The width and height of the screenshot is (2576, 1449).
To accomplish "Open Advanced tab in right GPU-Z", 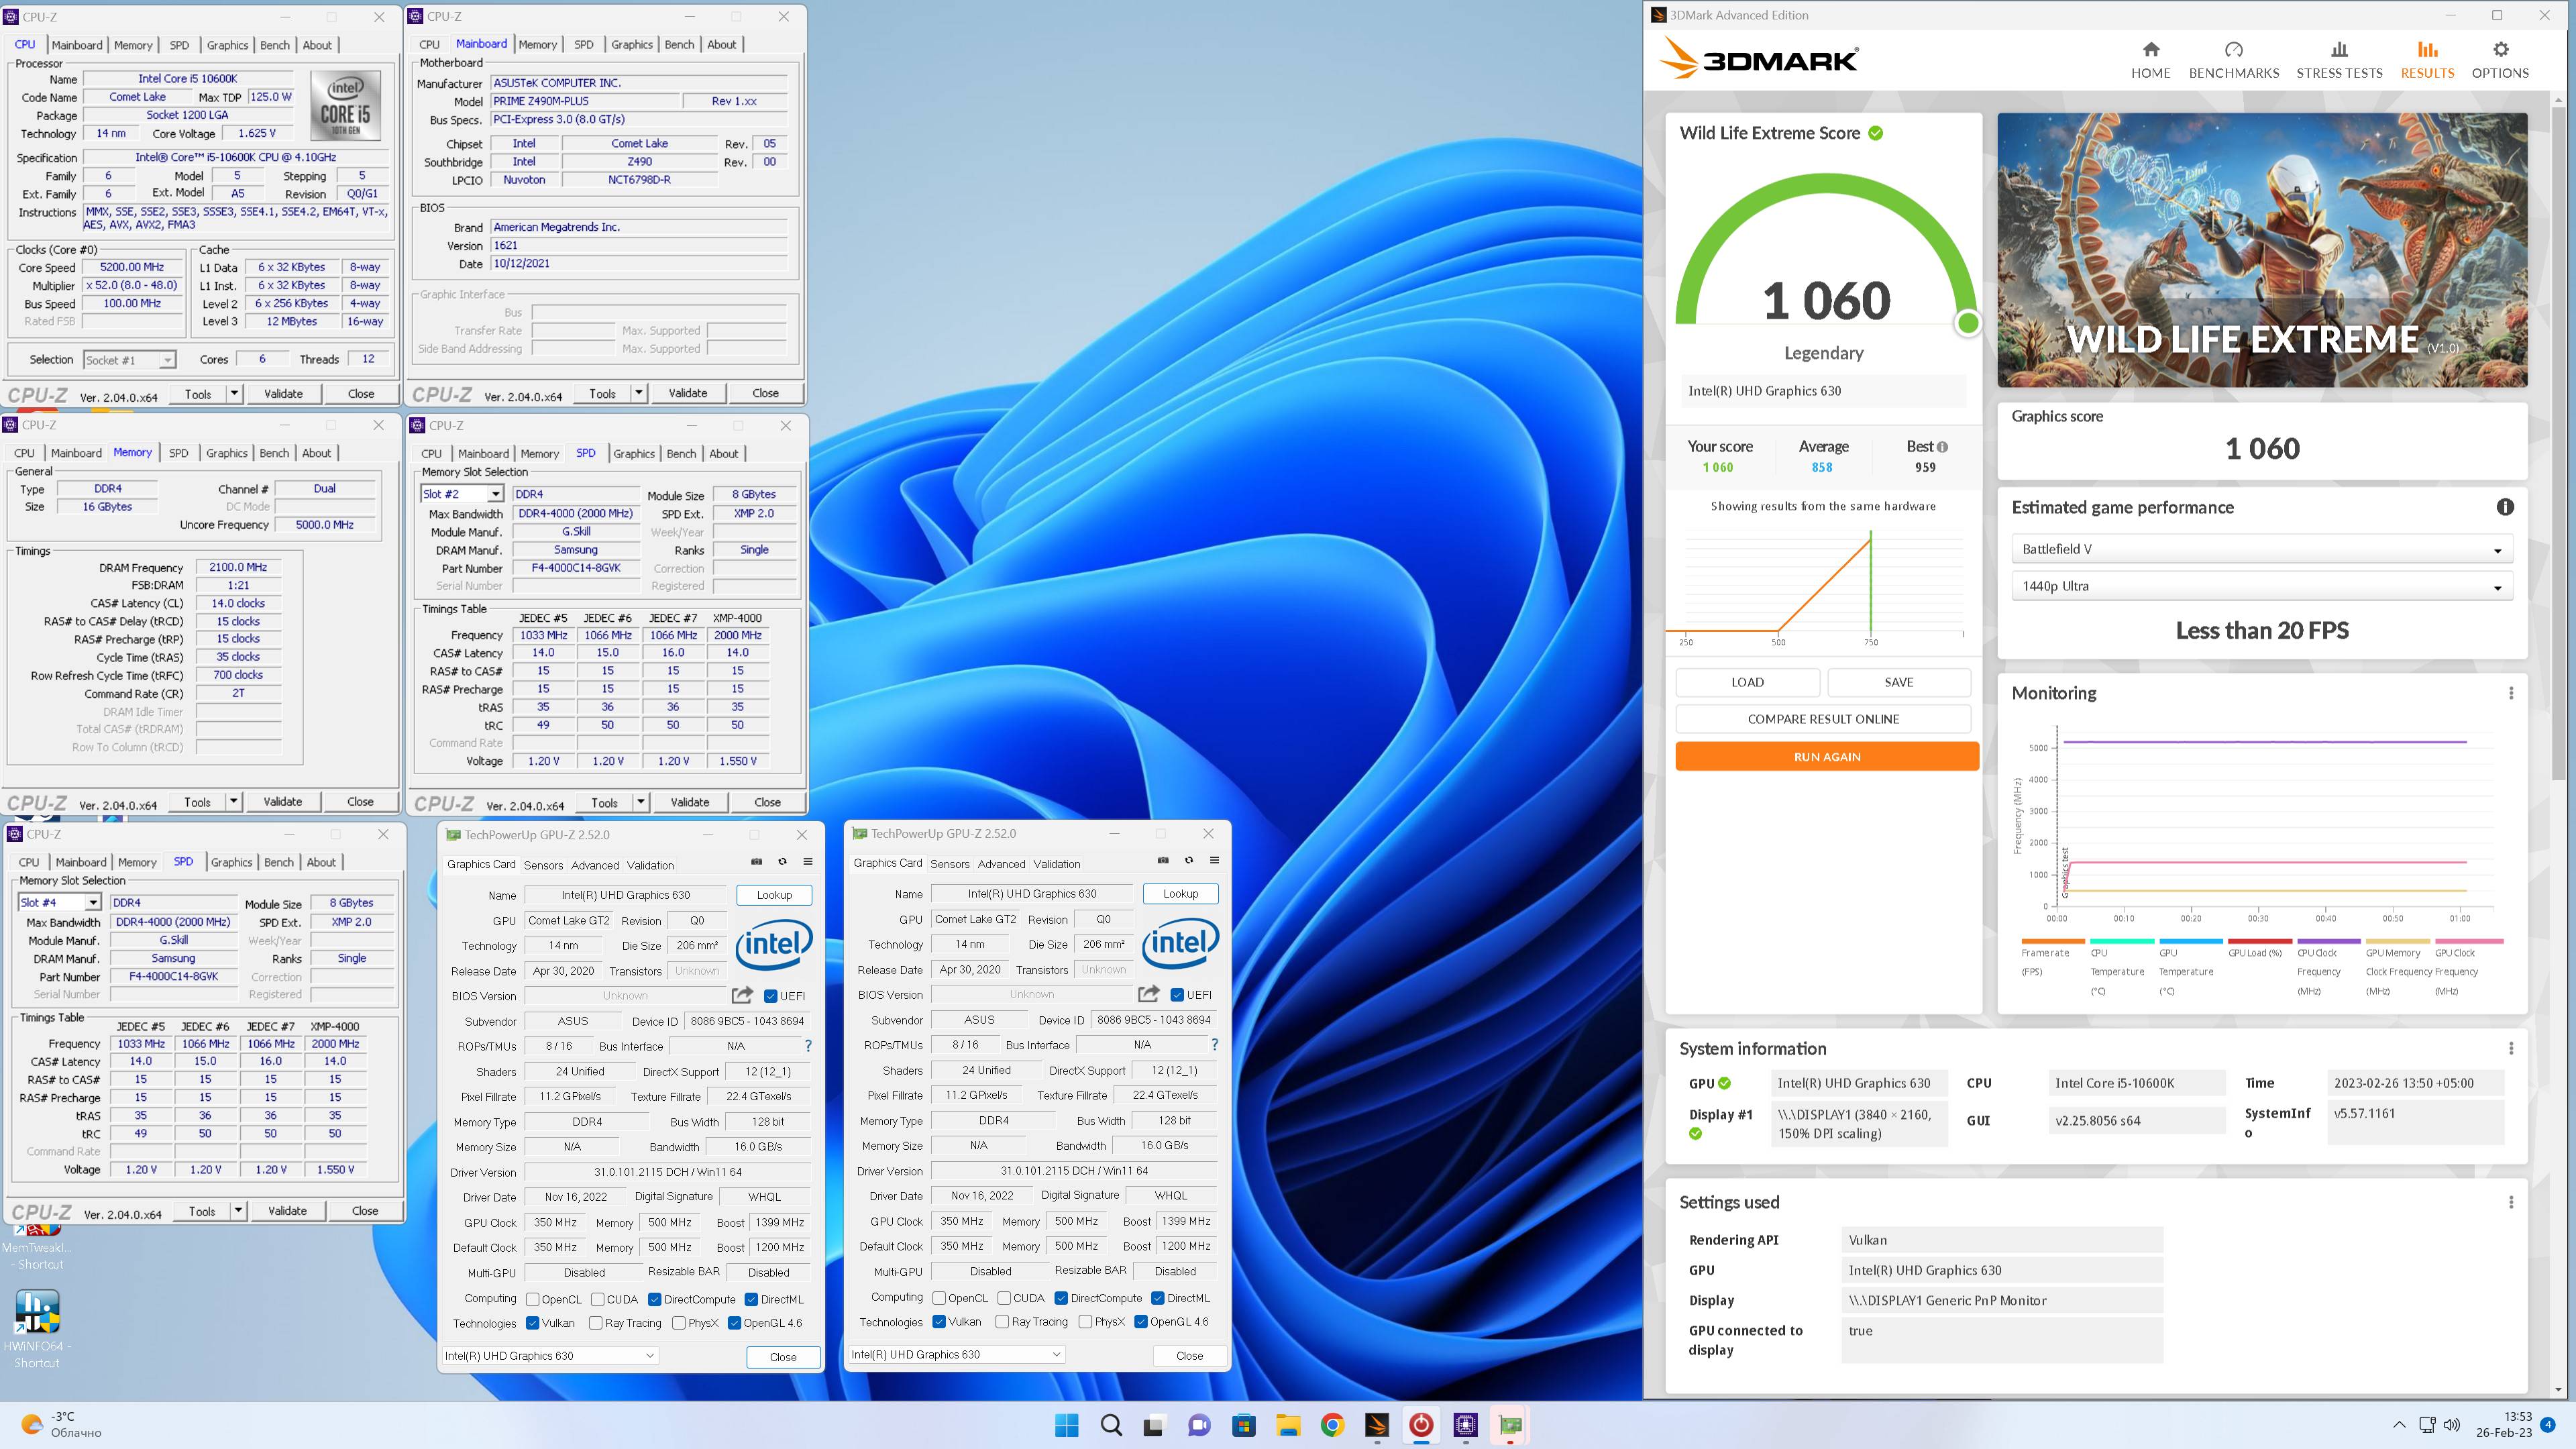I will pos(1001,864).
